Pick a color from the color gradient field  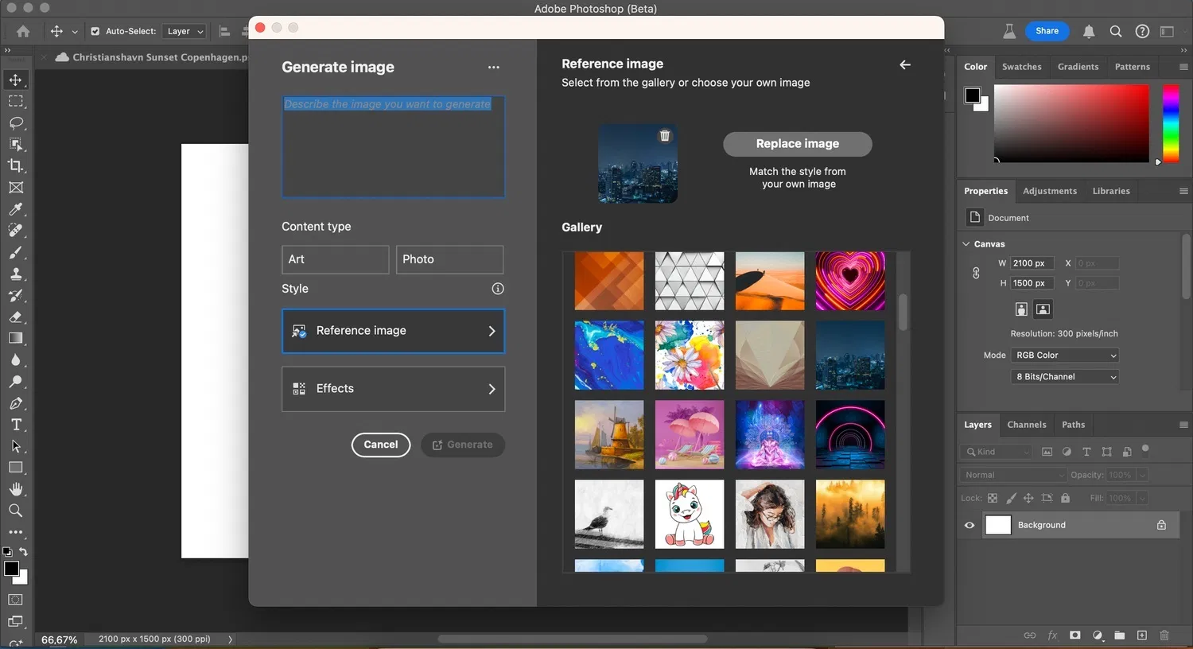tap(1070, 123)
